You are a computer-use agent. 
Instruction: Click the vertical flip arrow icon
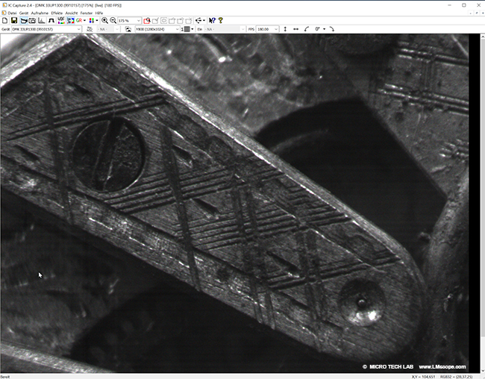pyautogui.click(x=285, y=29)
